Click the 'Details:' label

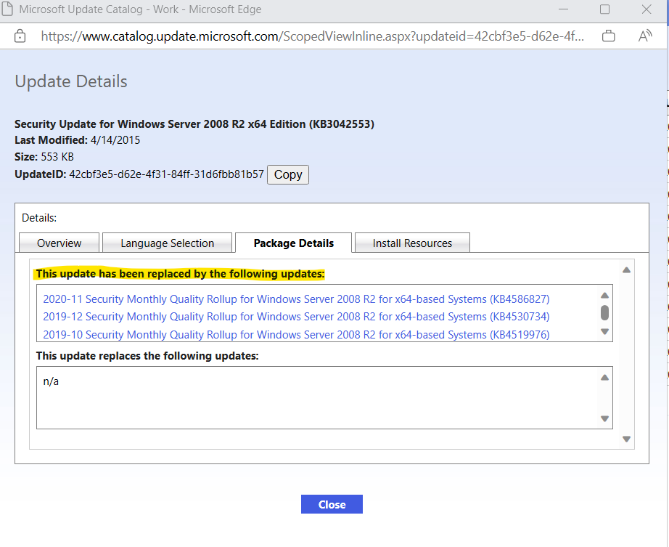pyautogui.click(x=39, y=218)
